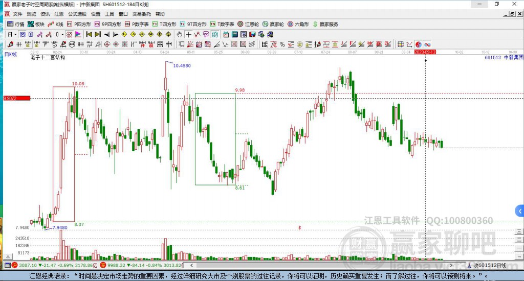524x281 pixels.
Task: Open the 江恩 menu
Action: (59, 14)
